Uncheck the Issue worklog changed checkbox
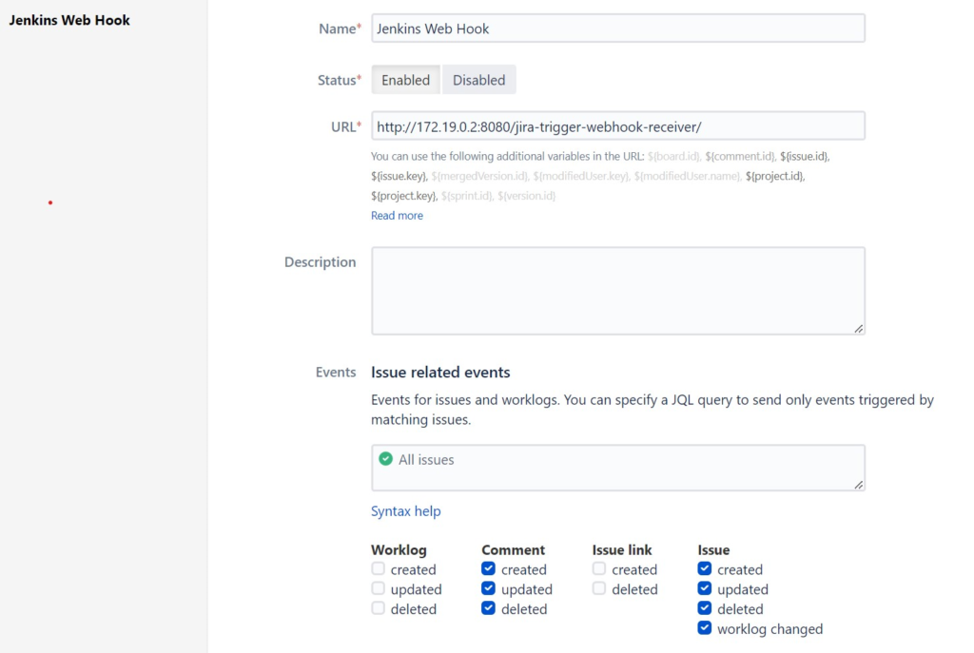Screen dimensions: 974x653 [705, 628]
